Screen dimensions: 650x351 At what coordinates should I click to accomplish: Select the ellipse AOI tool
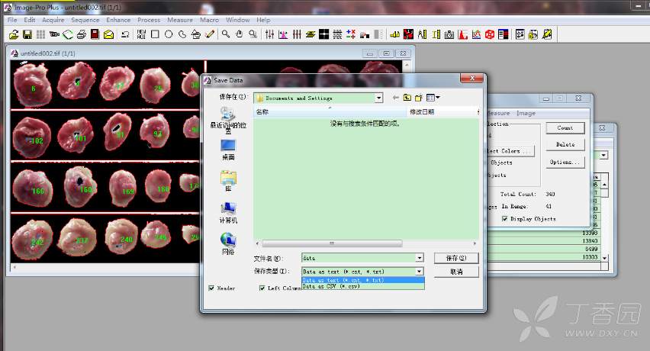(169, 34)
